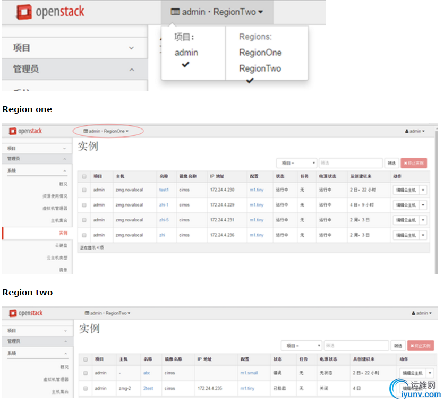
Task: Click red 终止实例 button in Region one screenshot
Action: pyautogui.click(x=414, y=163)
